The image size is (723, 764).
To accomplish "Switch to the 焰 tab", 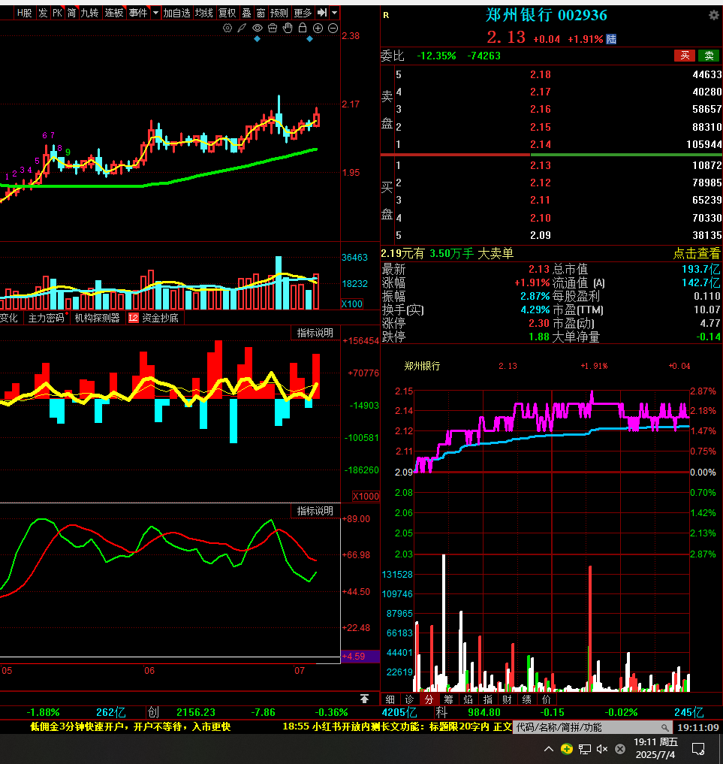I will [x=468, y=699].
